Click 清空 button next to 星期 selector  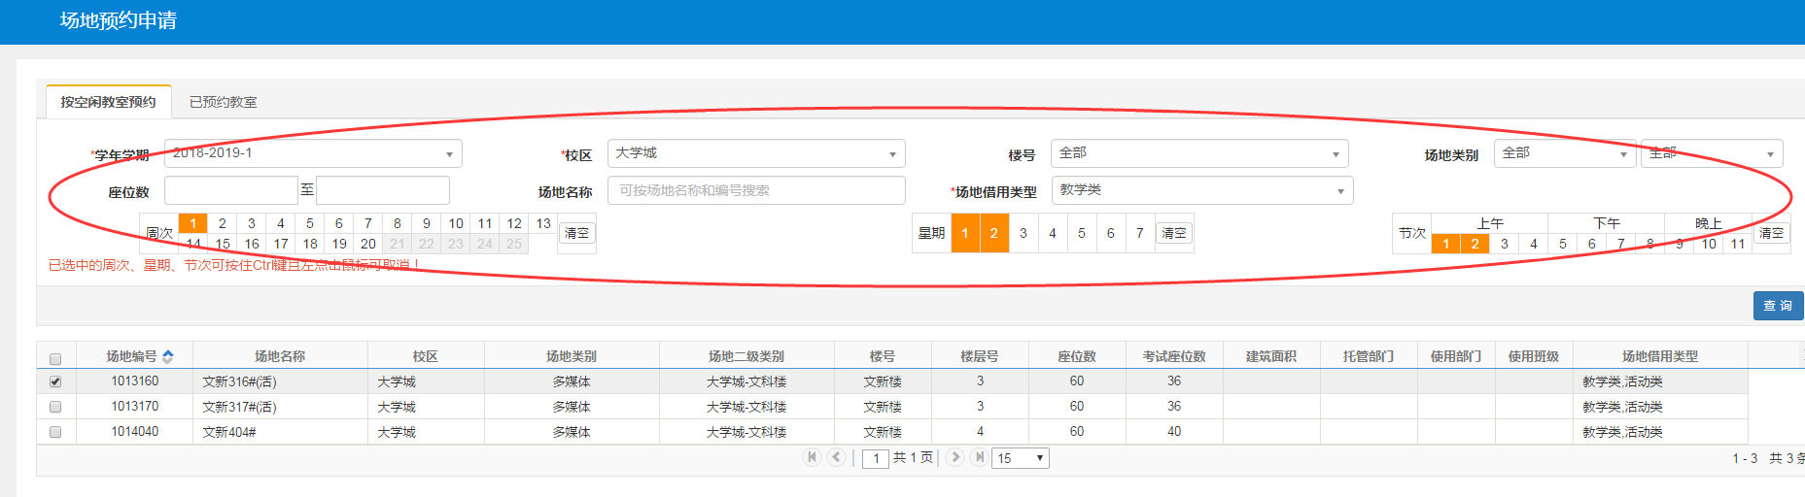click(1173, 233)
